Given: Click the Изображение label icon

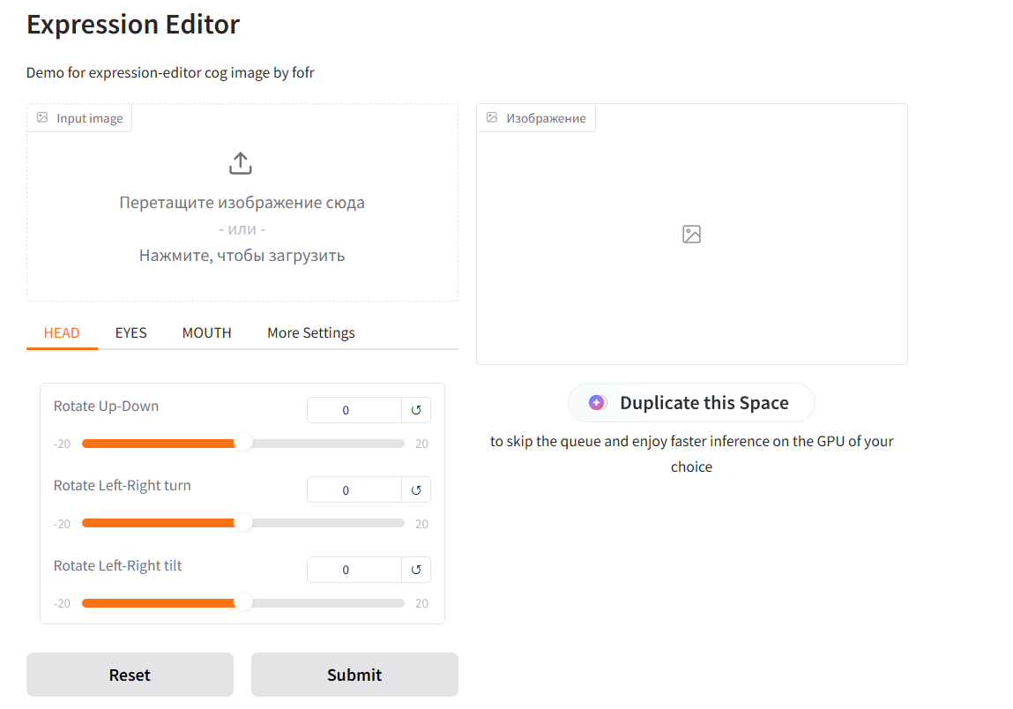Looking at the screenshot, I should click(x=492, y=117).
